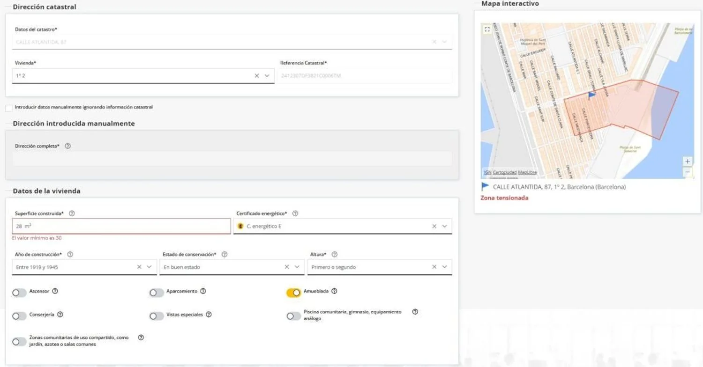The height and width of the screenshot is (367, 703).
Task: Open help icon next to Zonas comunitarias
Action: point(141,338)
